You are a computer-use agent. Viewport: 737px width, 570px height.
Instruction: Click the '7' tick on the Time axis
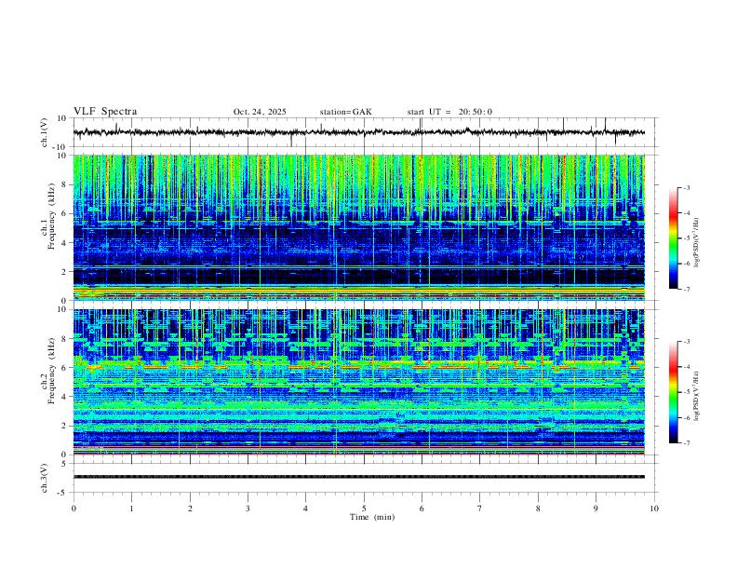480,509
